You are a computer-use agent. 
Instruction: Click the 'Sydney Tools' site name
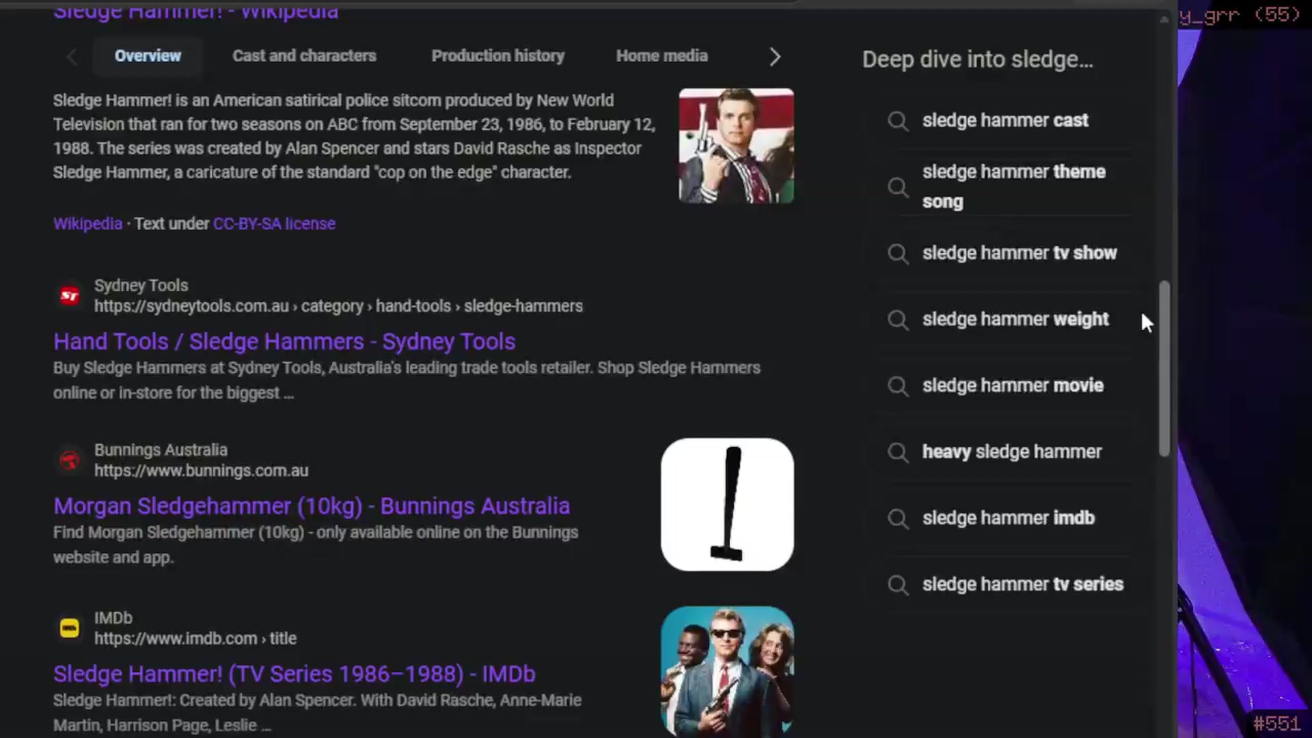pyautogui.click(x=141, y=286)
